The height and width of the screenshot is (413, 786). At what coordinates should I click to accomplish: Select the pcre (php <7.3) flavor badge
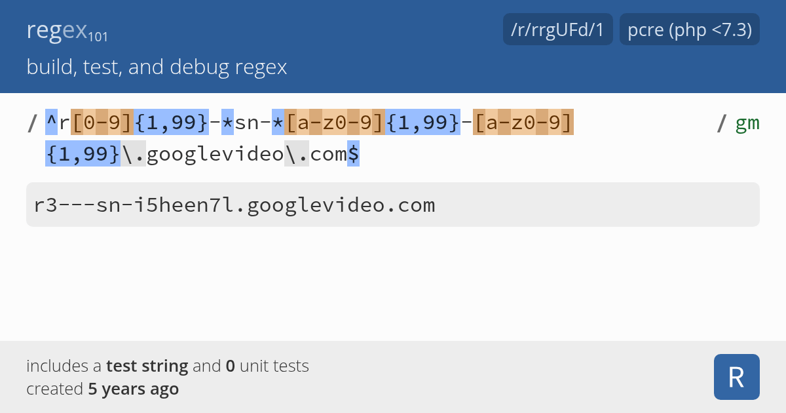coord(689,29)
